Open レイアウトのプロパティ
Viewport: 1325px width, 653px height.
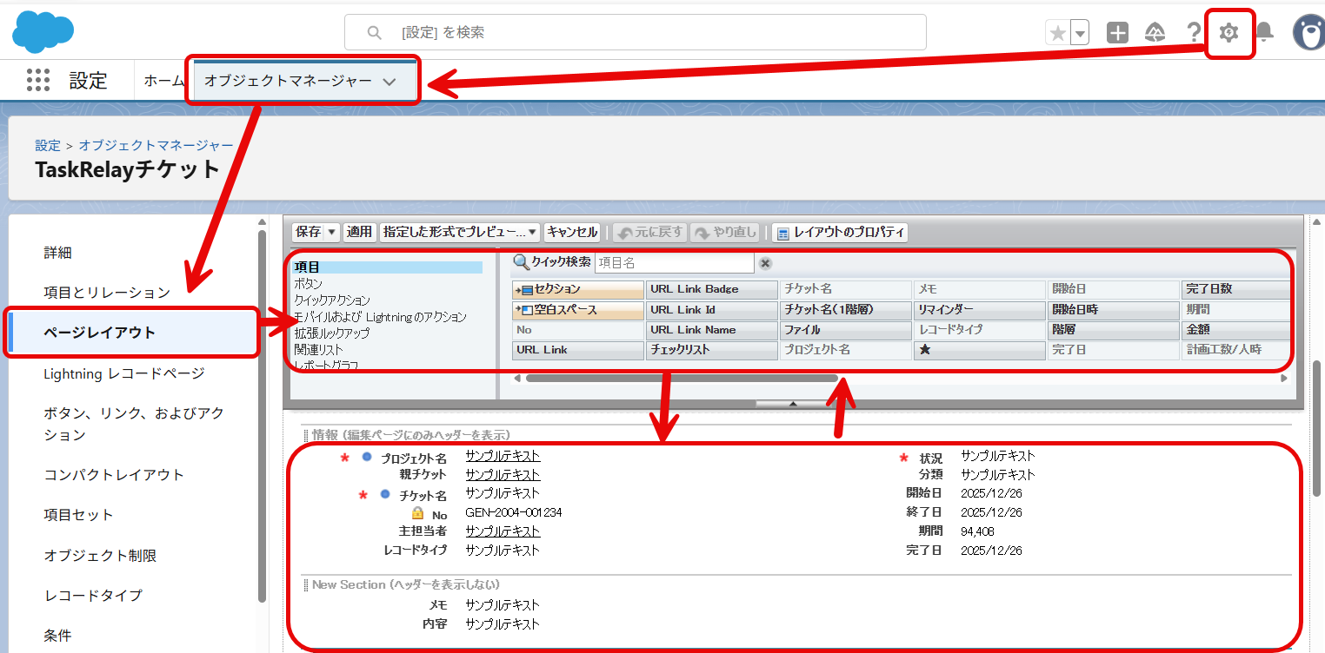point(840,232)
